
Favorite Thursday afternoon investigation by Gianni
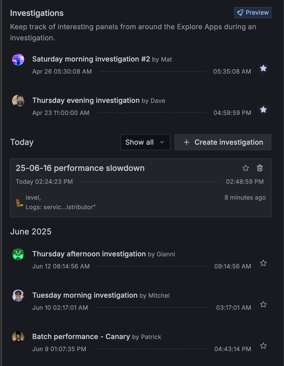263,263
